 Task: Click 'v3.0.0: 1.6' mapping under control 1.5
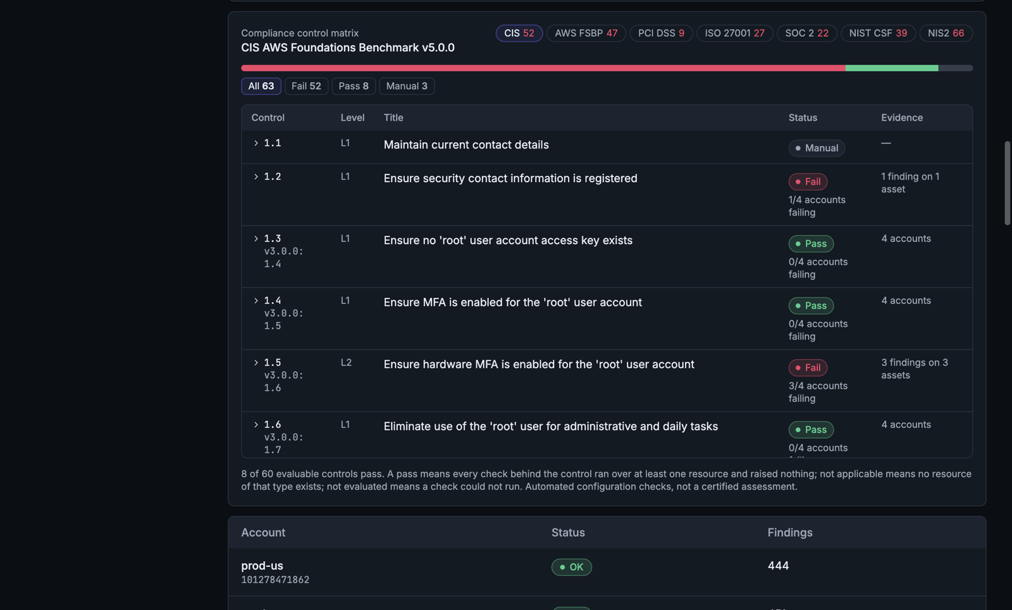pyautogui.click(x=283, y=381)
